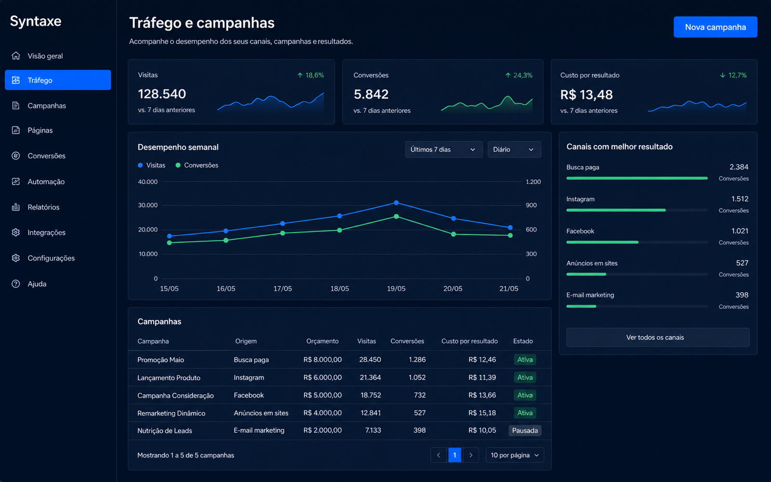The width and height of the screenshot is (771, 482).
Task: Open Visão geral in the sidebar
Action: click(58, 56)
